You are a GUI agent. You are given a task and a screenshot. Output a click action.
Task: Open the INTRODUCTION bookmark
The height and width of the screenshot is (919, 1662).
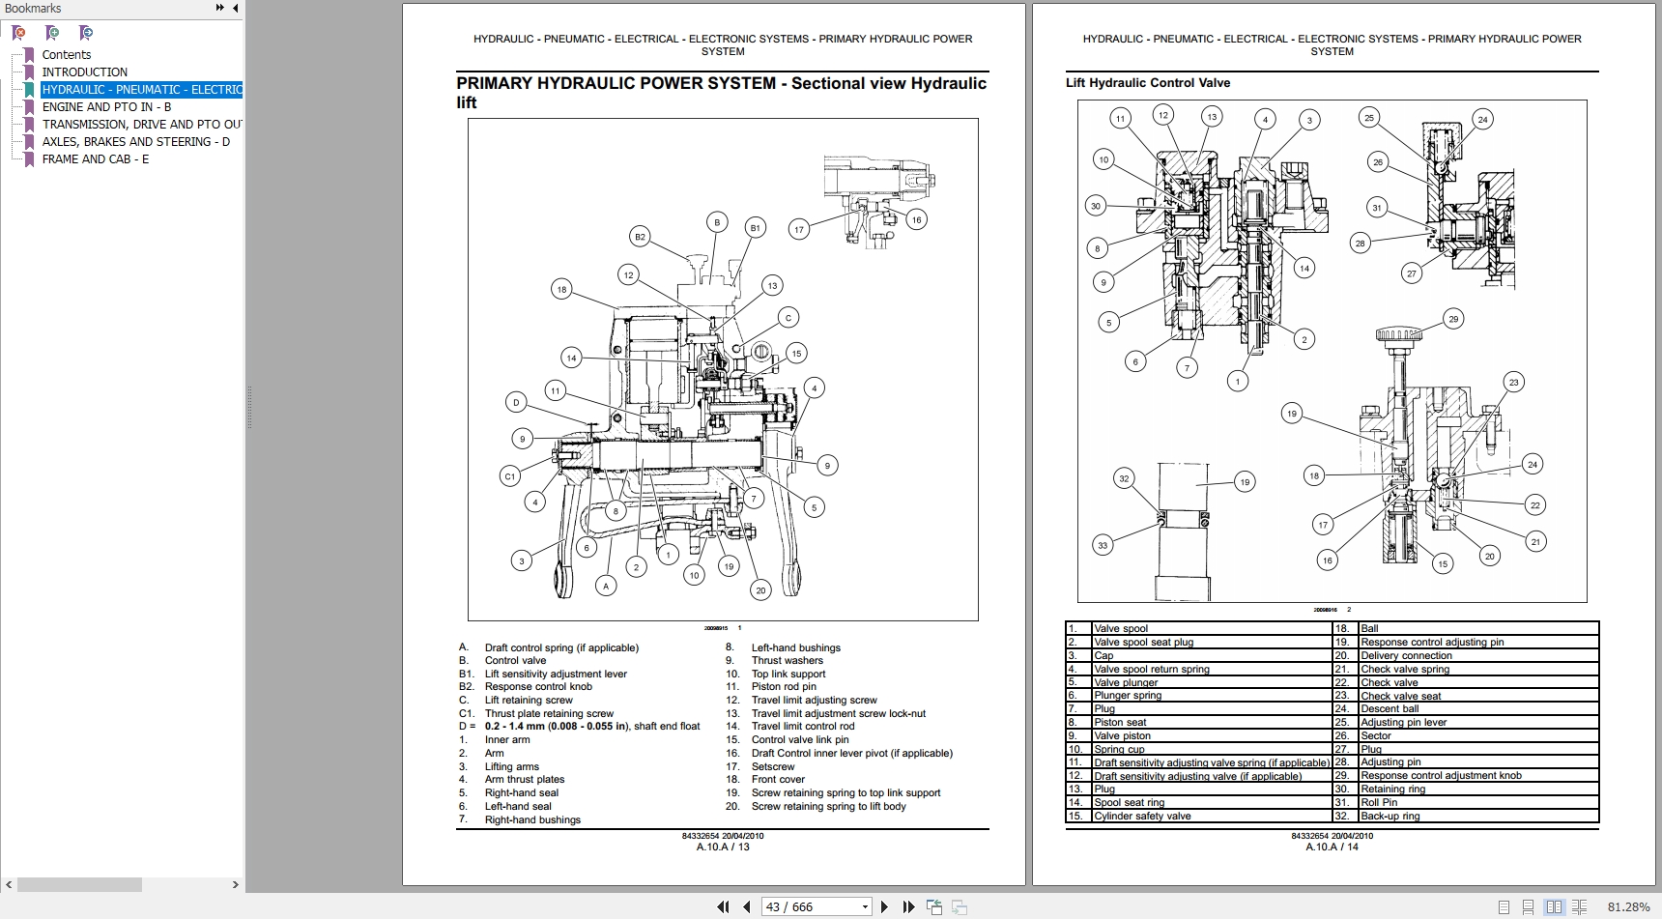pyautogui.click(x=84, y=72)
